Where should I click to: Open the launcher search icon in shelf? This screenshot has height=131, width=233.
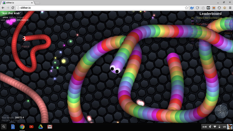pyautogui.click(x=4, y=127)
